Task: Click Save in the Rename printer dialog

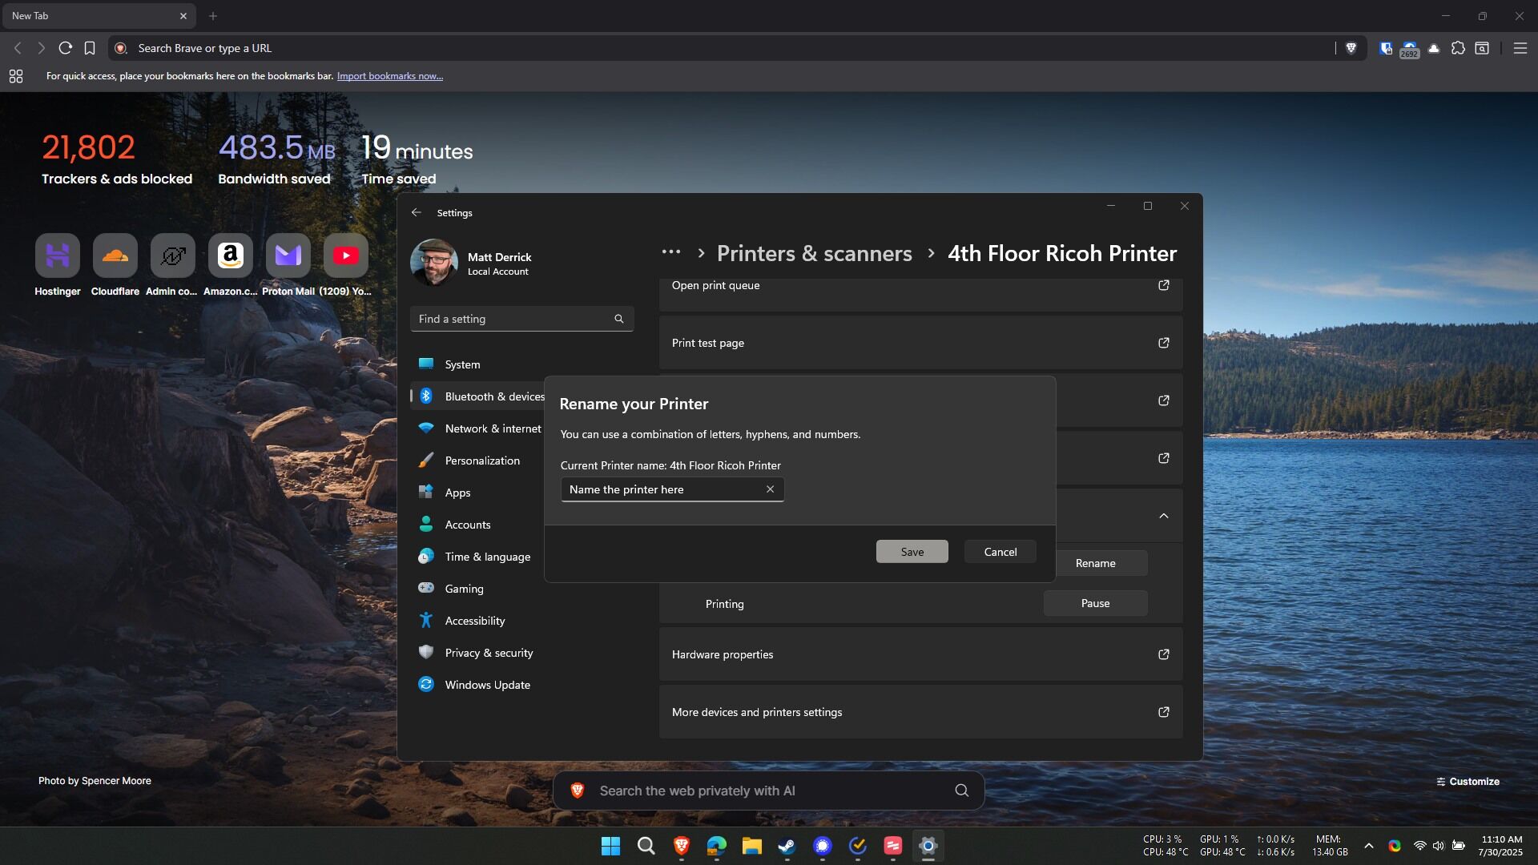Action: tap(912, 552)
